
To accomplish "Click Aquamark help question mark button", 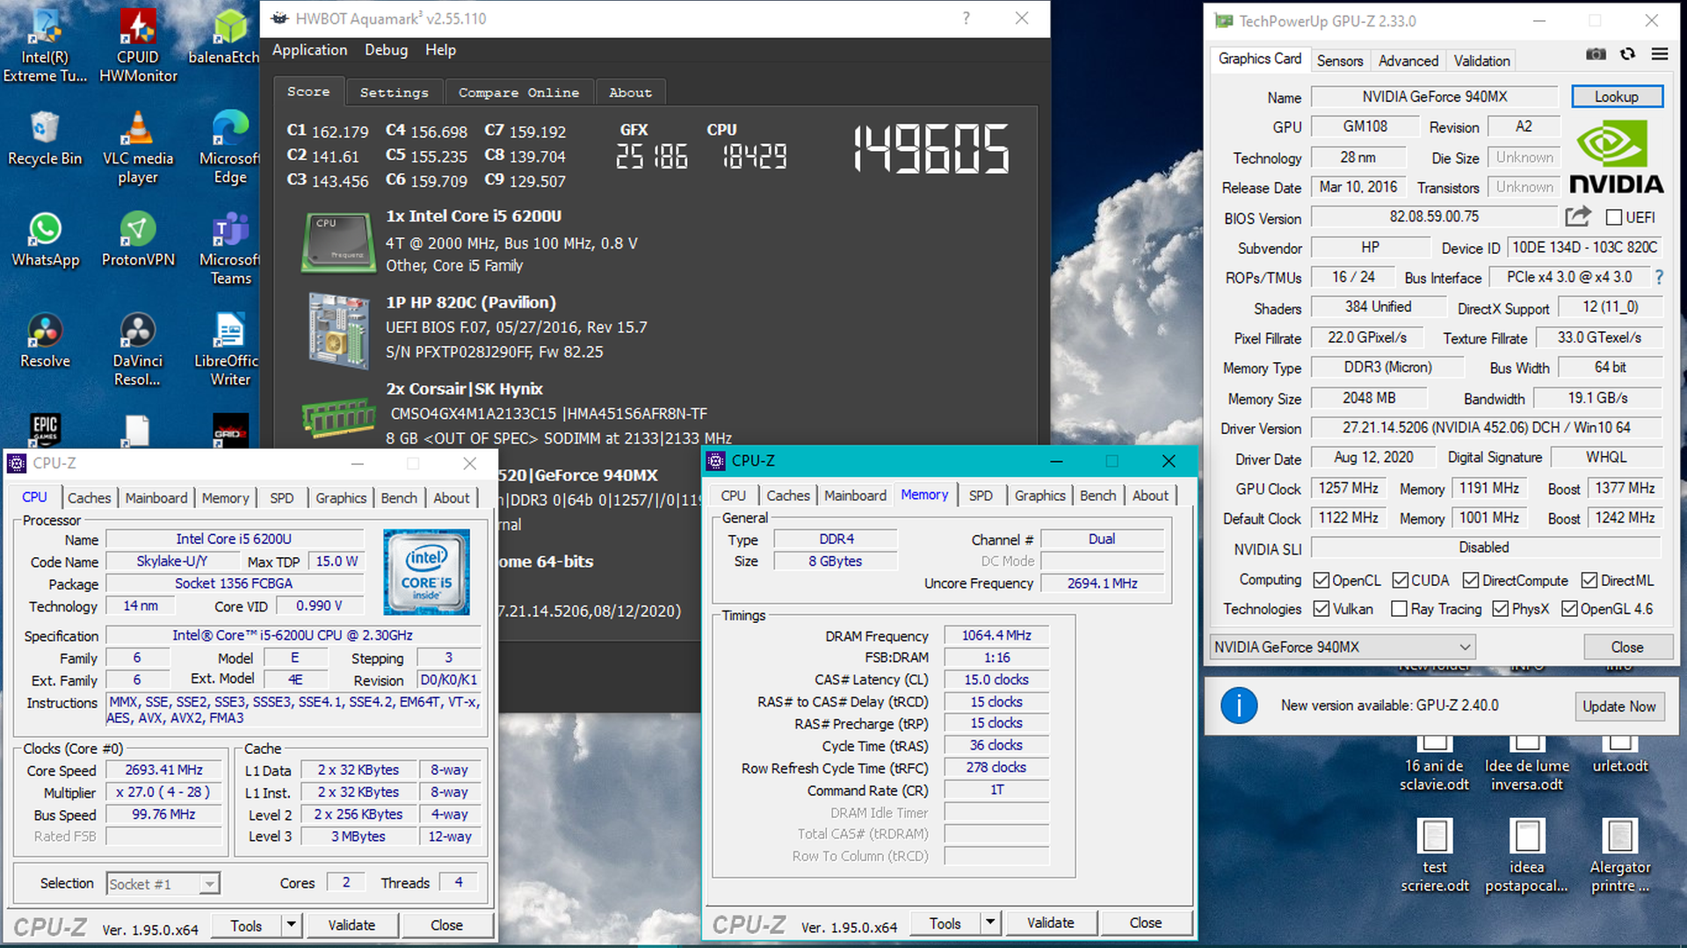I will pyautogui.click(x=967, y=18).
